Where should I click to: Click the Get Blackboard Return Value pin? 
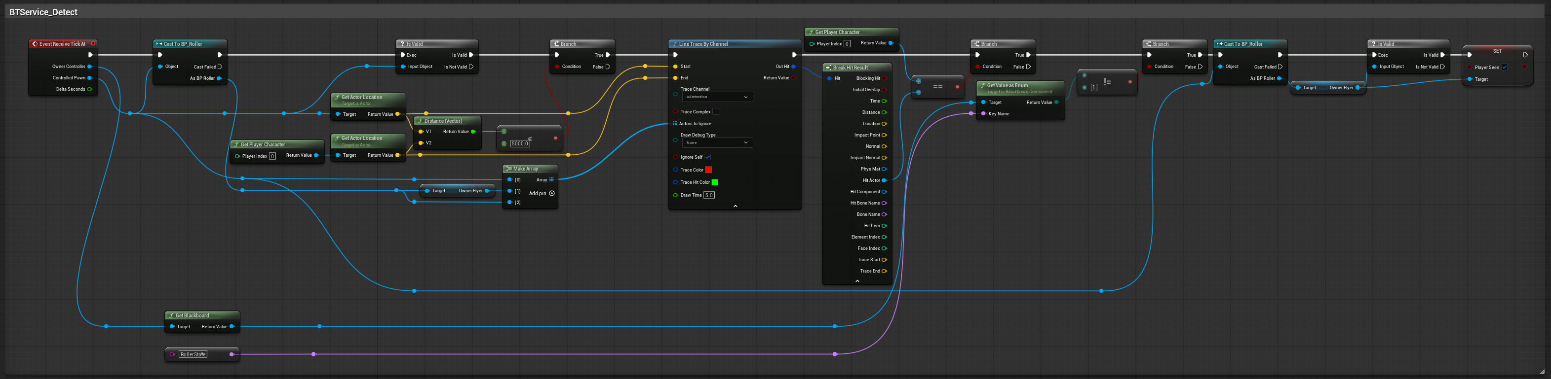pos(233,327)
